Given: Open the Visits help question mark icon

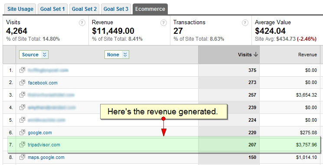Looking at the screenshot, I should (x=82, y=23).
